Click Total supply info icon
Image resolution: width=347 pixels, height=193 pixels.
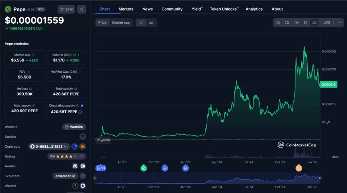[x=76, y=89]
